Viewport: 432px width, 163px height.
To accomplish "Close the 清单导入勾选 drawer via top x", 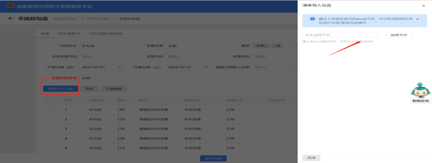I will tap(424, 6).
